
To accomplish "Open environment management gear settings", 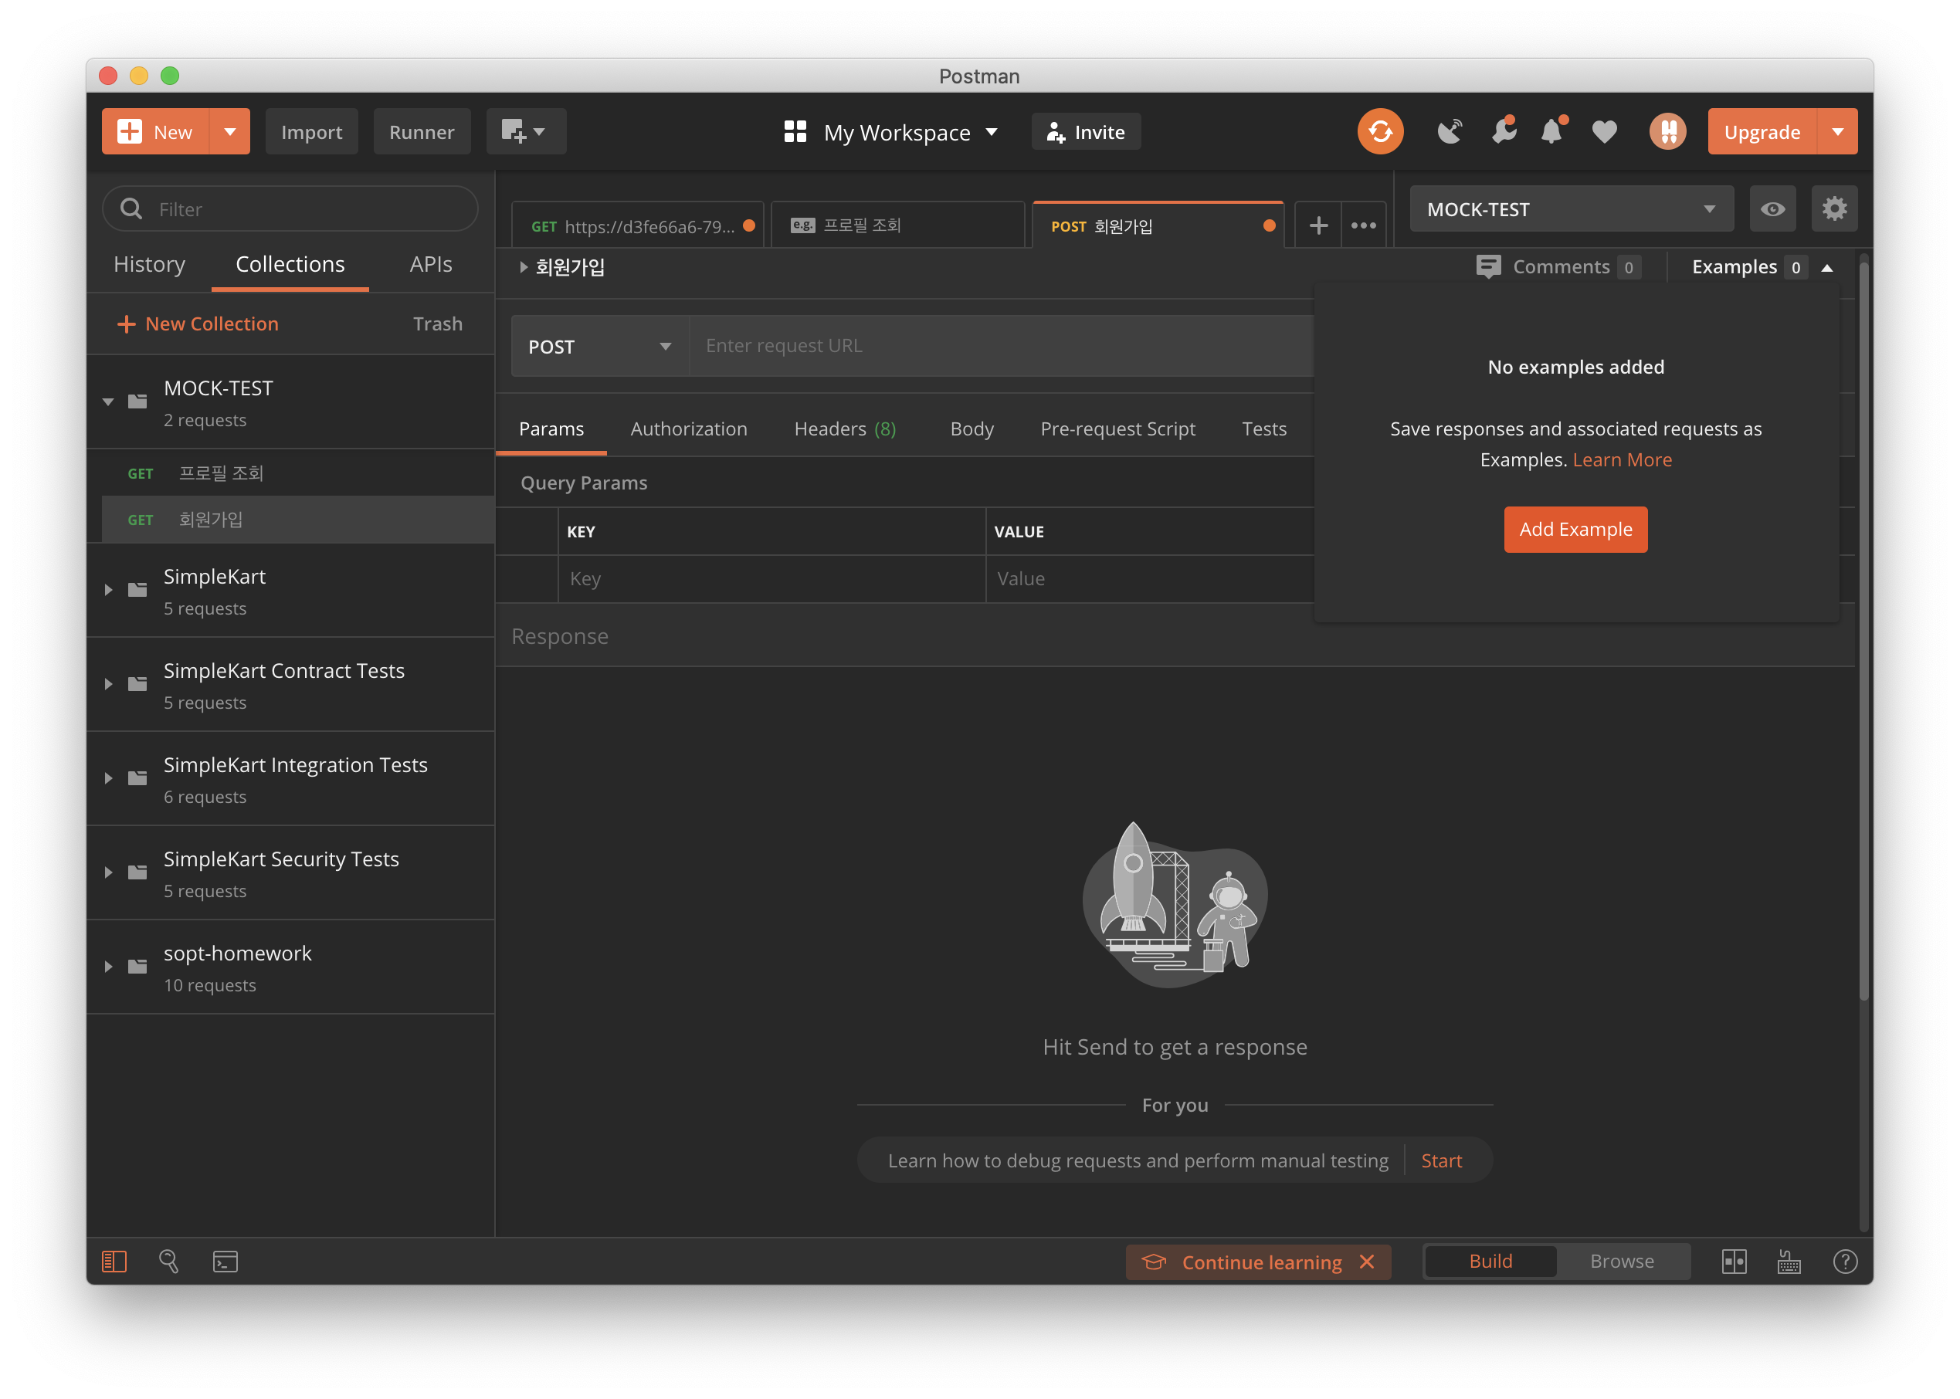I will click(x=1834, y=209).
